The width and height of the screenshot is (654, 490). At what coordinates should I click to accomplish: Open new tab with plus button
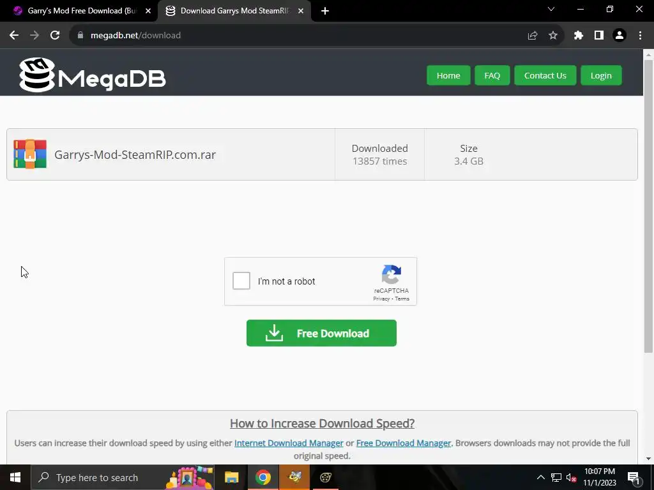click(325, 11)
